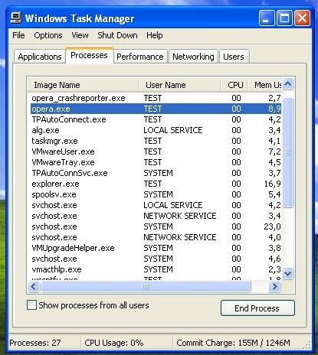Click the Task Manager title bar icon
This screenshot has height=355, width=318.
tap(16, 18)
